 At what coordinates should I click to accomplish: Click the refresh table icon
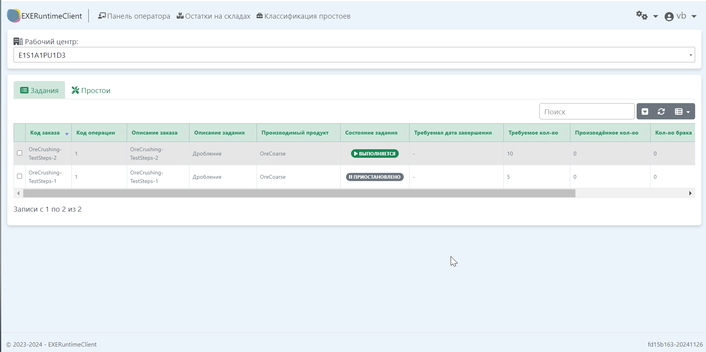(x=661, y=112)
